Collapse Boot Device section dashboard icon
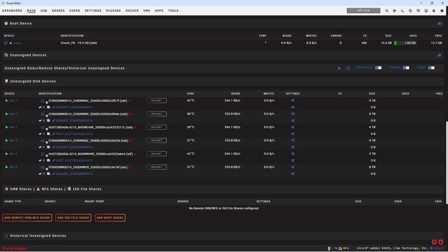448x252 pixels. pos(439,23)
